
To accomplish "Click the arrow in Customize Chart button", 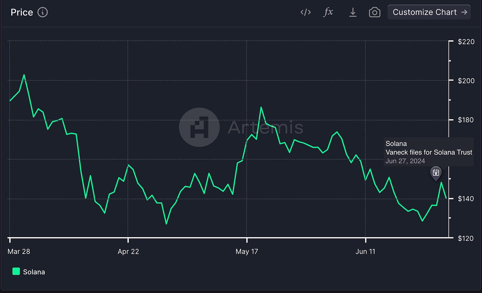I will pyautogui.click(x=464, y=12).
